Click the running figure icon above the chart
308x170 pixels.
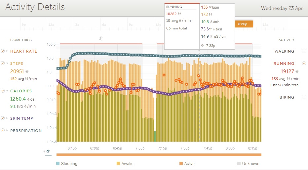101,38
